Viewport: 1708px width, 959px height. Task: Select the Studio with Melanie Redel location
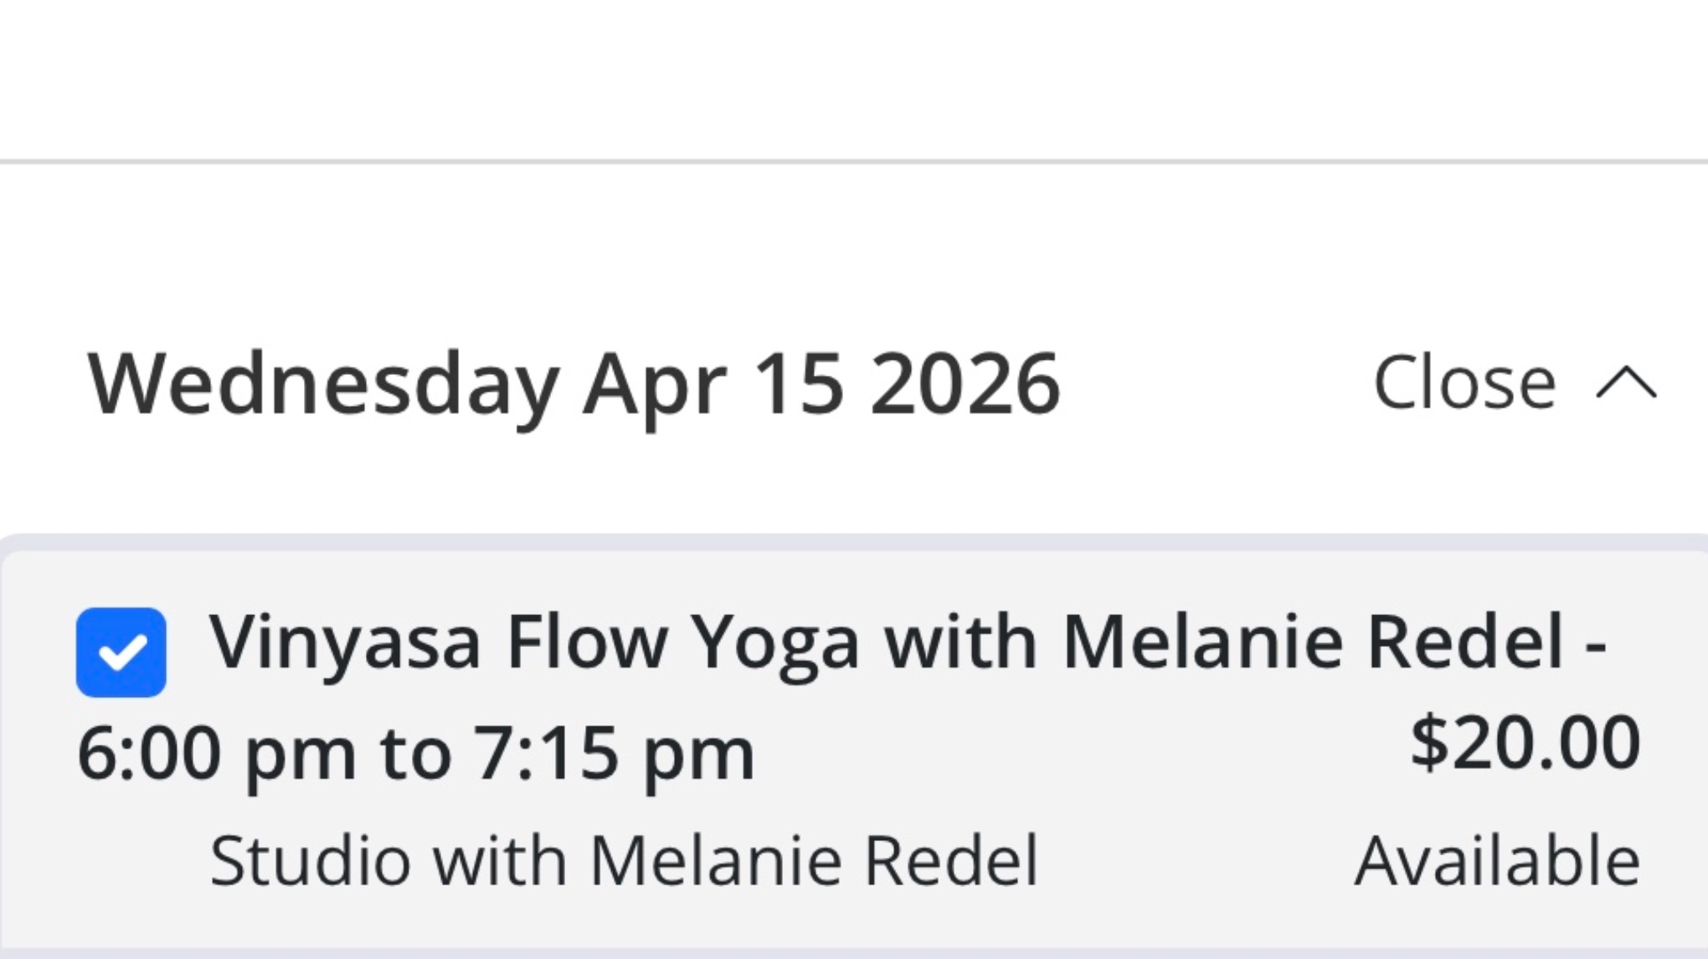624,860
